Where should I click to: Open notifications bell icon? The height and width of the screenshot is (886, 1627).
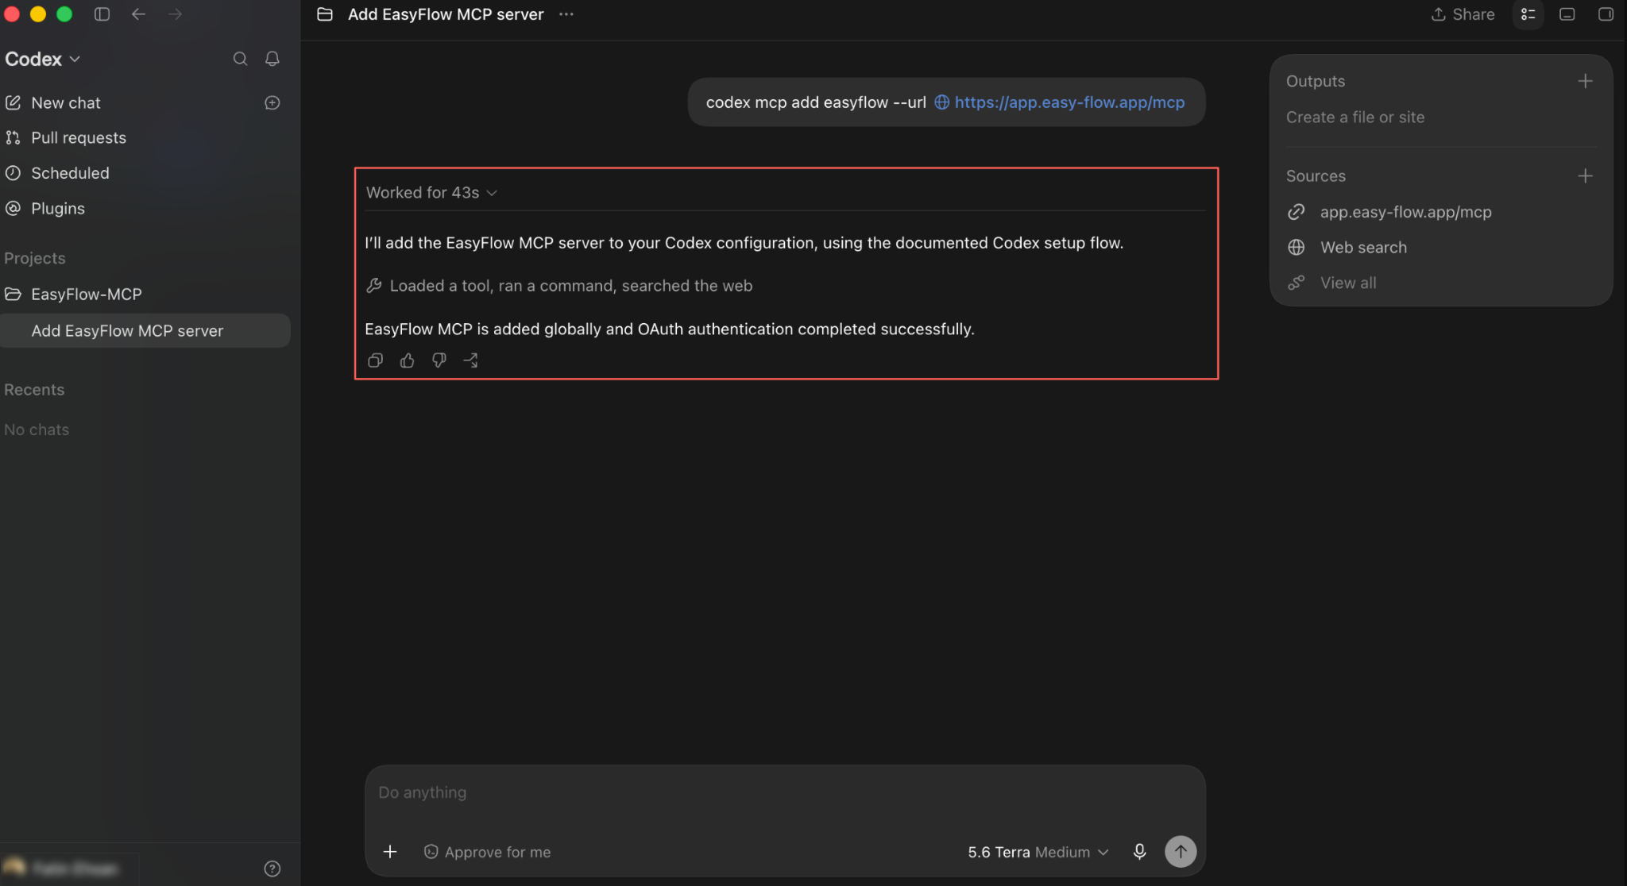coord(272,59)
